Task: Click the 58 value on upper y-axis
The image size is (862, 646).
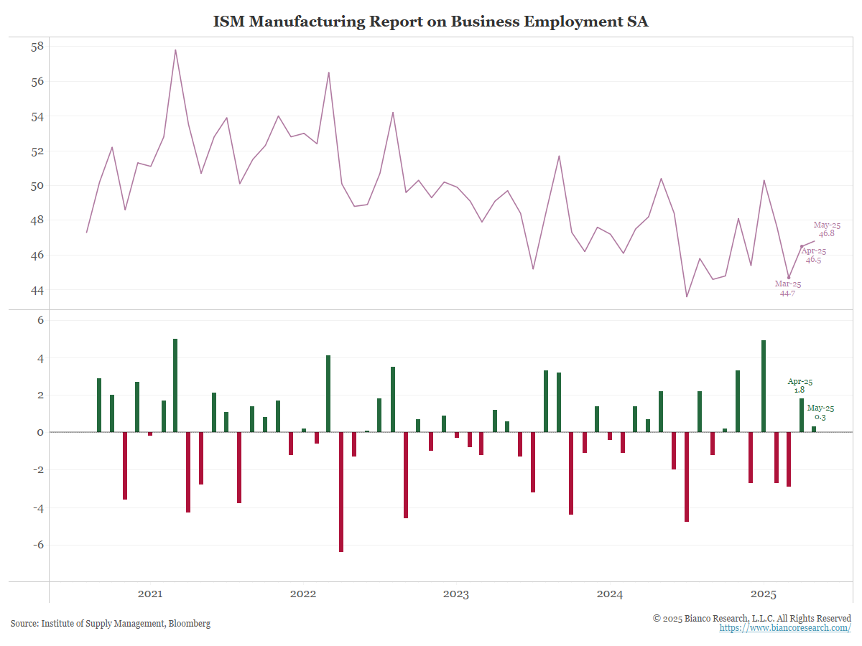Action: [37, 47]
